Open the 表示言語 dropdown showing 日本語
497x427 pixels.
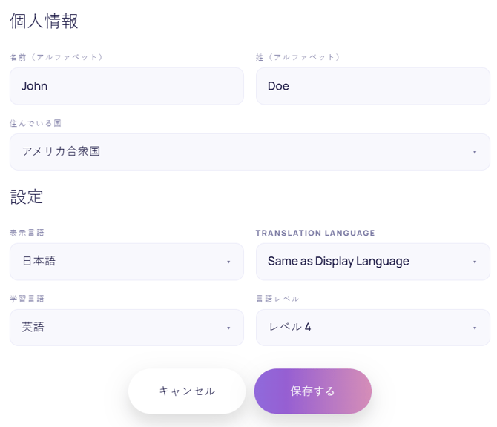click(x=127, y=262)
